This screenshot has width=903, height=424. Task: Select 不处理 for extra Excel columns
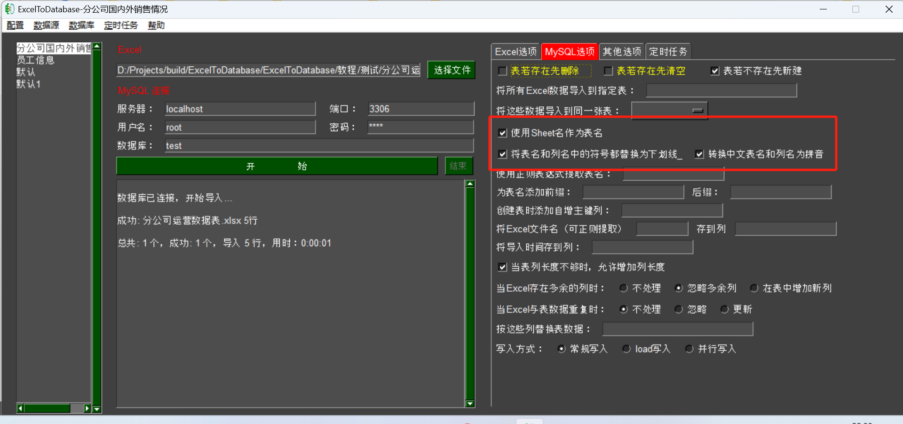click(624, 288)
